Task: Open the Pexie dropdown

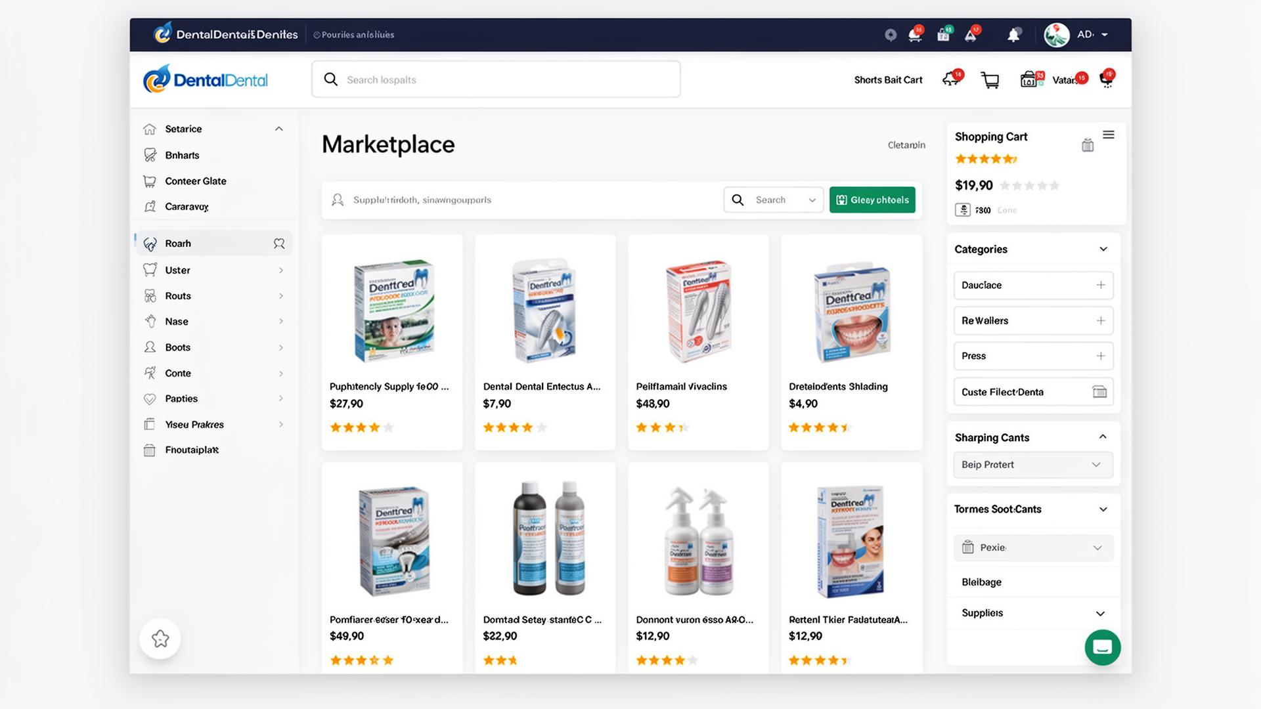Action: [1033, 548]
